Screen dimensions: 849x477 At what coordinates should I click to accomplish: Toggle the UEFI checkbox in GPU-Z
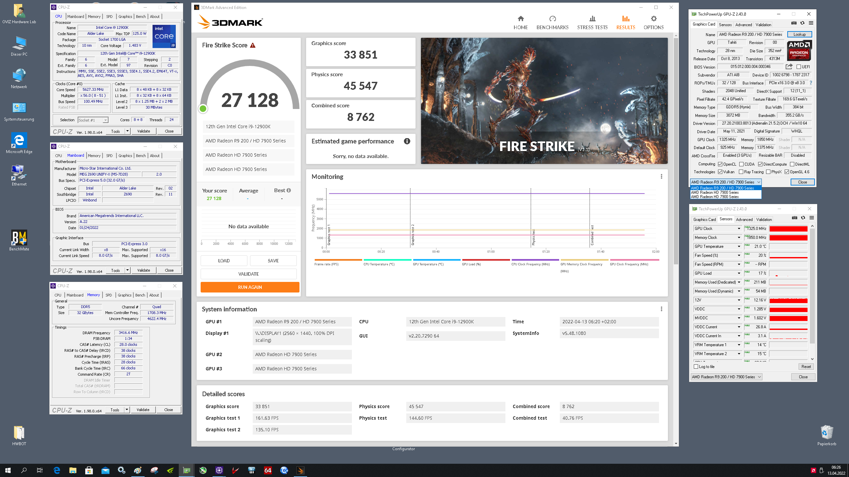click(799, 67)
